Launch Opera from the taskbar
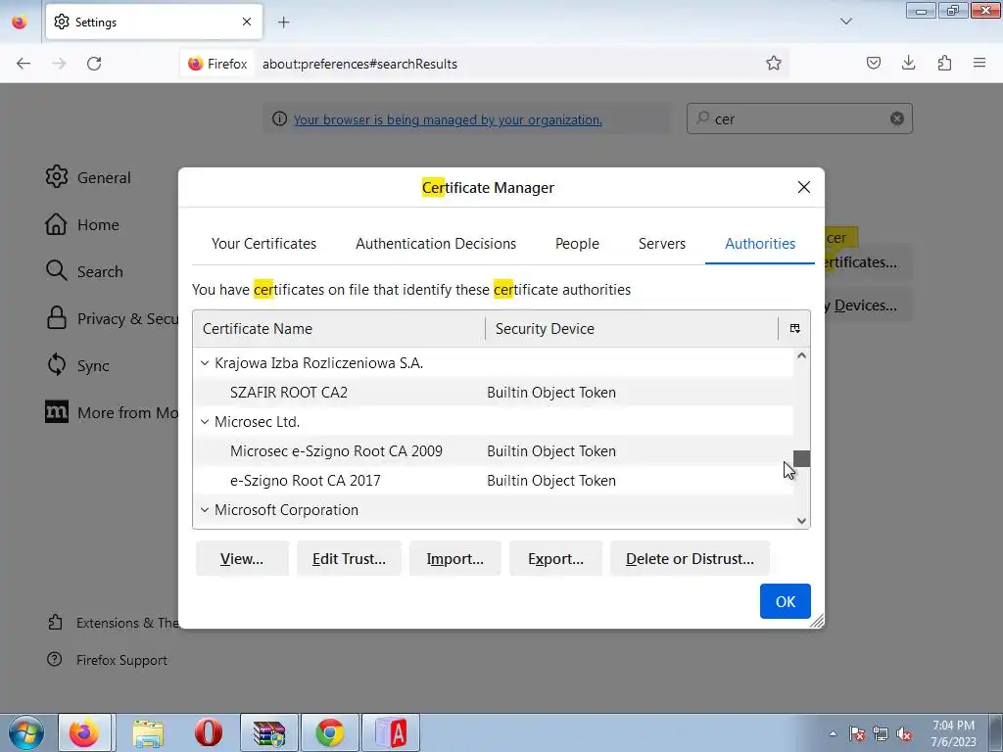Image resolution: width=1003 pixels, height=752 pixels. [x=209, y=732]
